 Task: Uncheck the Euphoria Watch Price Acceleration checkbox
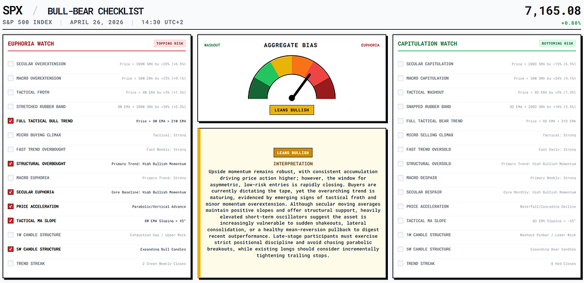[11, 206]
